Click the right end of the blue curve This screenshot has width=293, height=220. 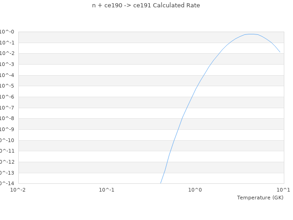pyautogui.click(x=280, y=52)
